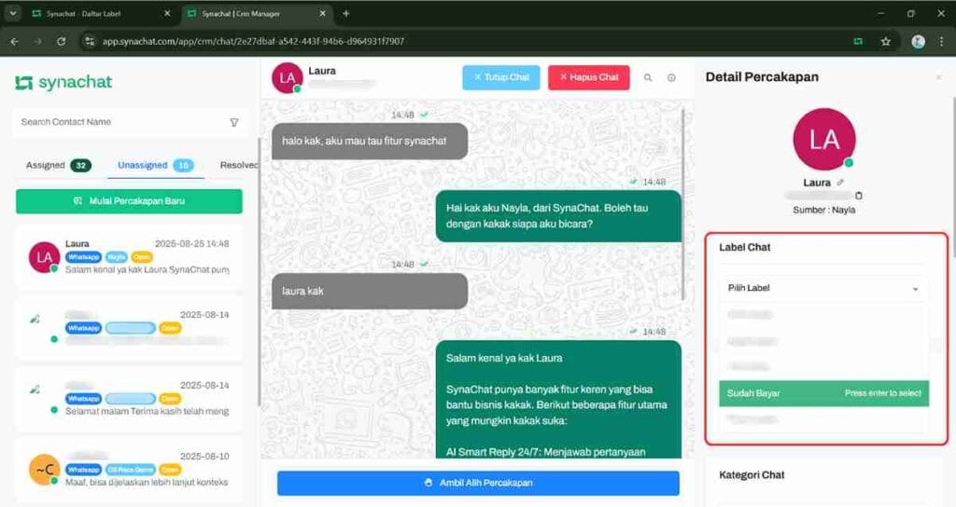View site information icon in address bar
The width and height of the screenshot is (956, 507).
90,41
